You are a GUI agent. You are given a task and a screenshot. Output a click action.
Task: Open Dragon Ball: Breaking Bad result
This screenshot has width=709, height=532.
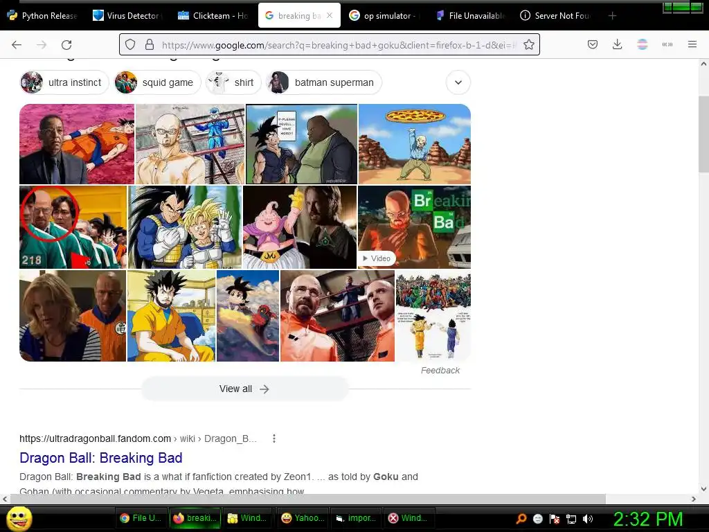[x=101, y=458]
